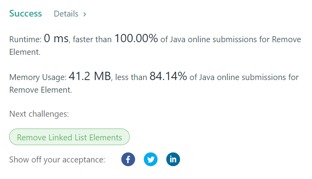Click the words 'less than' in the memory line

[x=131, y=78]
